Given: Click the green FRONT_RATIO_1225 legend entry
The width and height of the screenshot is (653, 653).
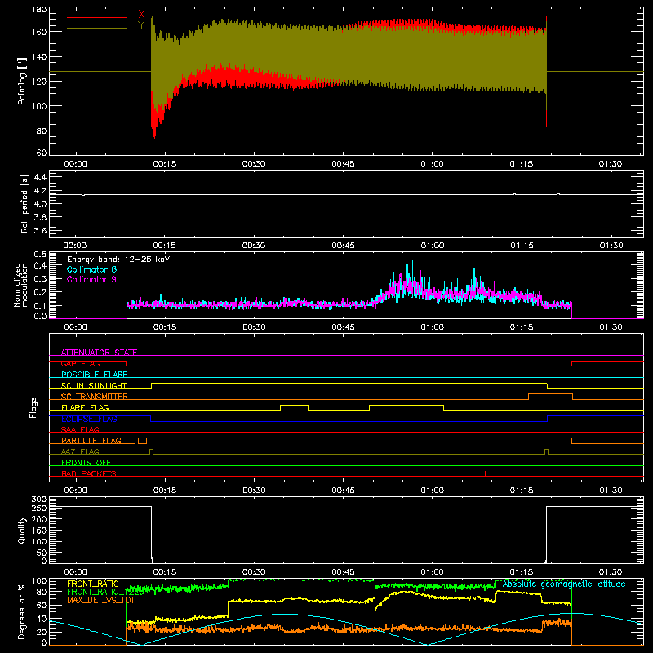Looking at the screenshot, I should pyautogui.click(x=105, y=592).
